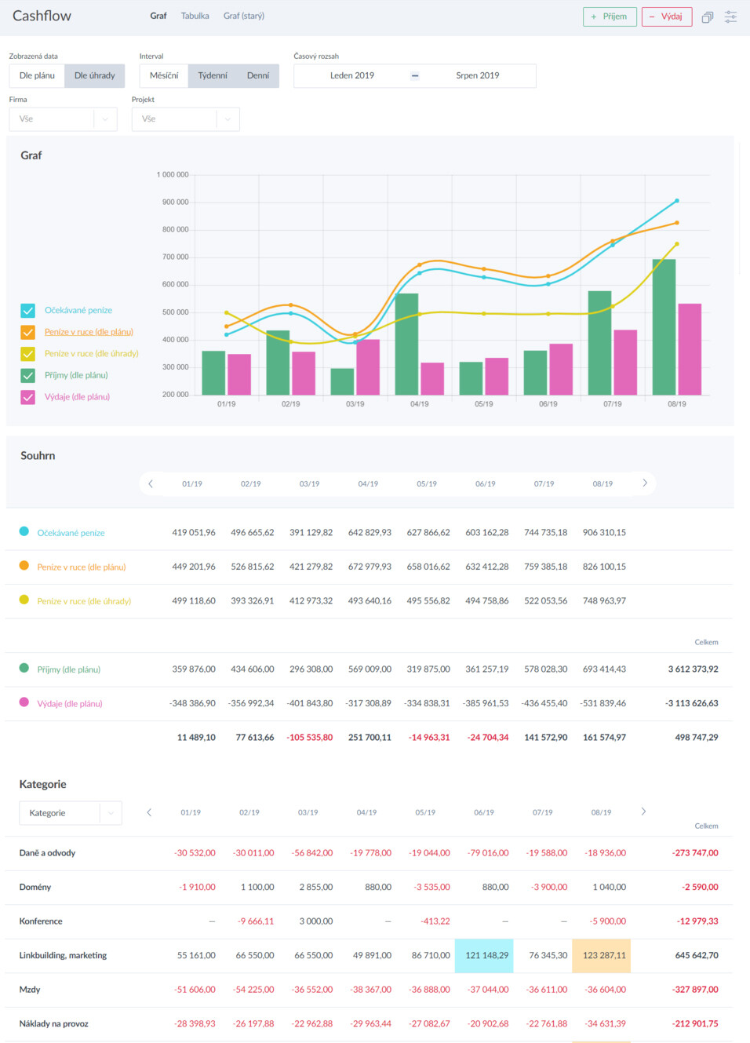Click right arrow in Kategorie month header

tap(643, 811)
